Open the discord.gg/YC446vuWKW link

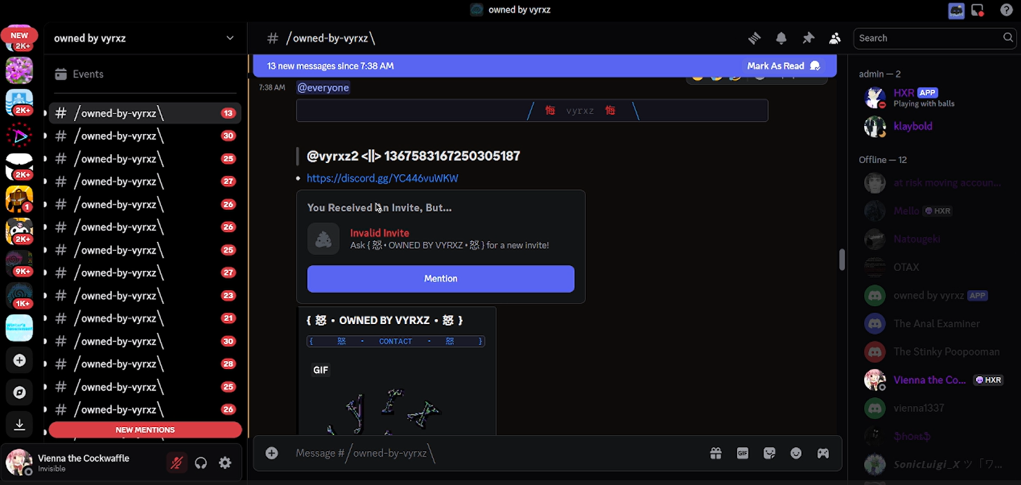(382, 178)
